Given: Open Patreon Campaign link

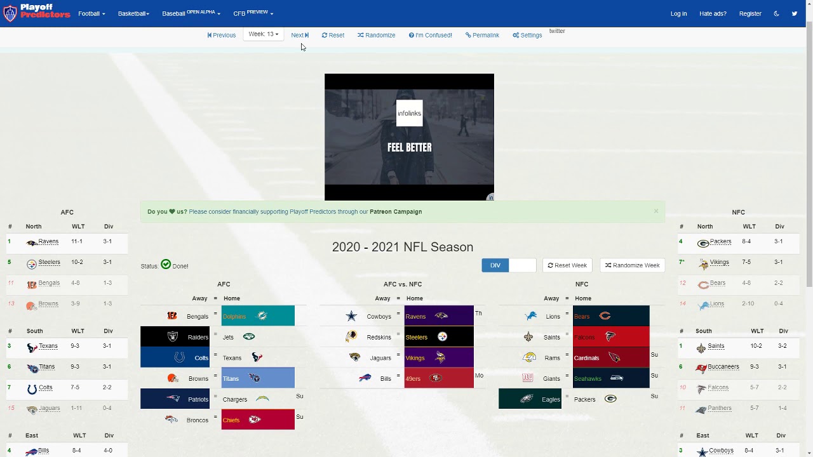Looking at the screenshot, I should [396, 211].
